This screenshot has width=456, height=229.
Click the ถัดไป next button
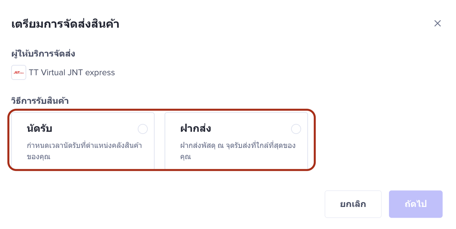click(x=415, y=204)
